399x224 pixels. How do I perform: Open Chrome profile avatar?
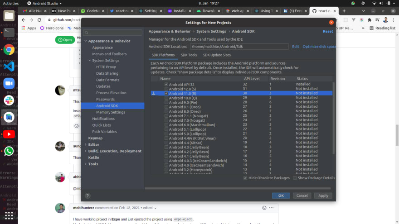(x=385, y=20)
